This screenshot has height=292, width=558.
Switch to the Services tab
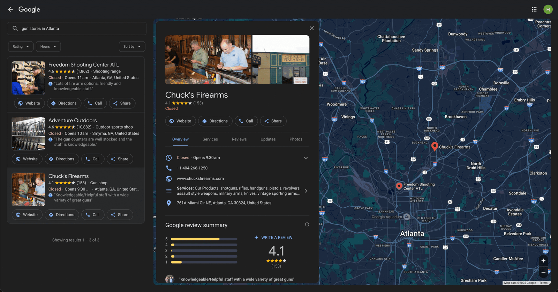coord(210,139)
